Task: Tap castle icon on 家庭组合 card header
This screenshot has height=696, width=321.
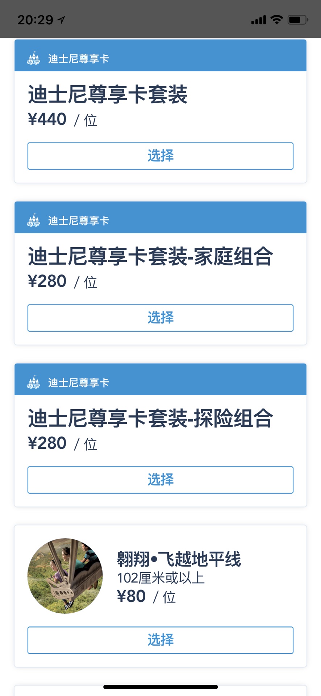Action: [34, 220]
